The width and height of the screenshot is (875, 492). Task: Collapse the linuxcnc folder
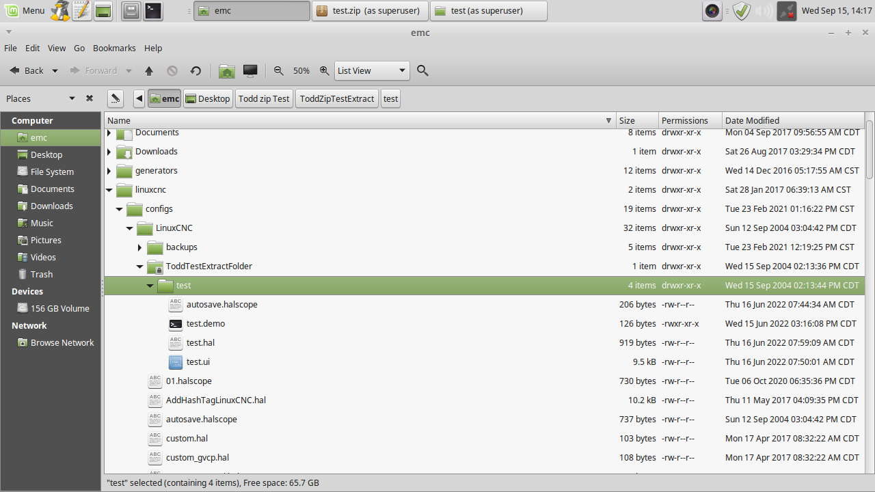[x=109, y=190]
